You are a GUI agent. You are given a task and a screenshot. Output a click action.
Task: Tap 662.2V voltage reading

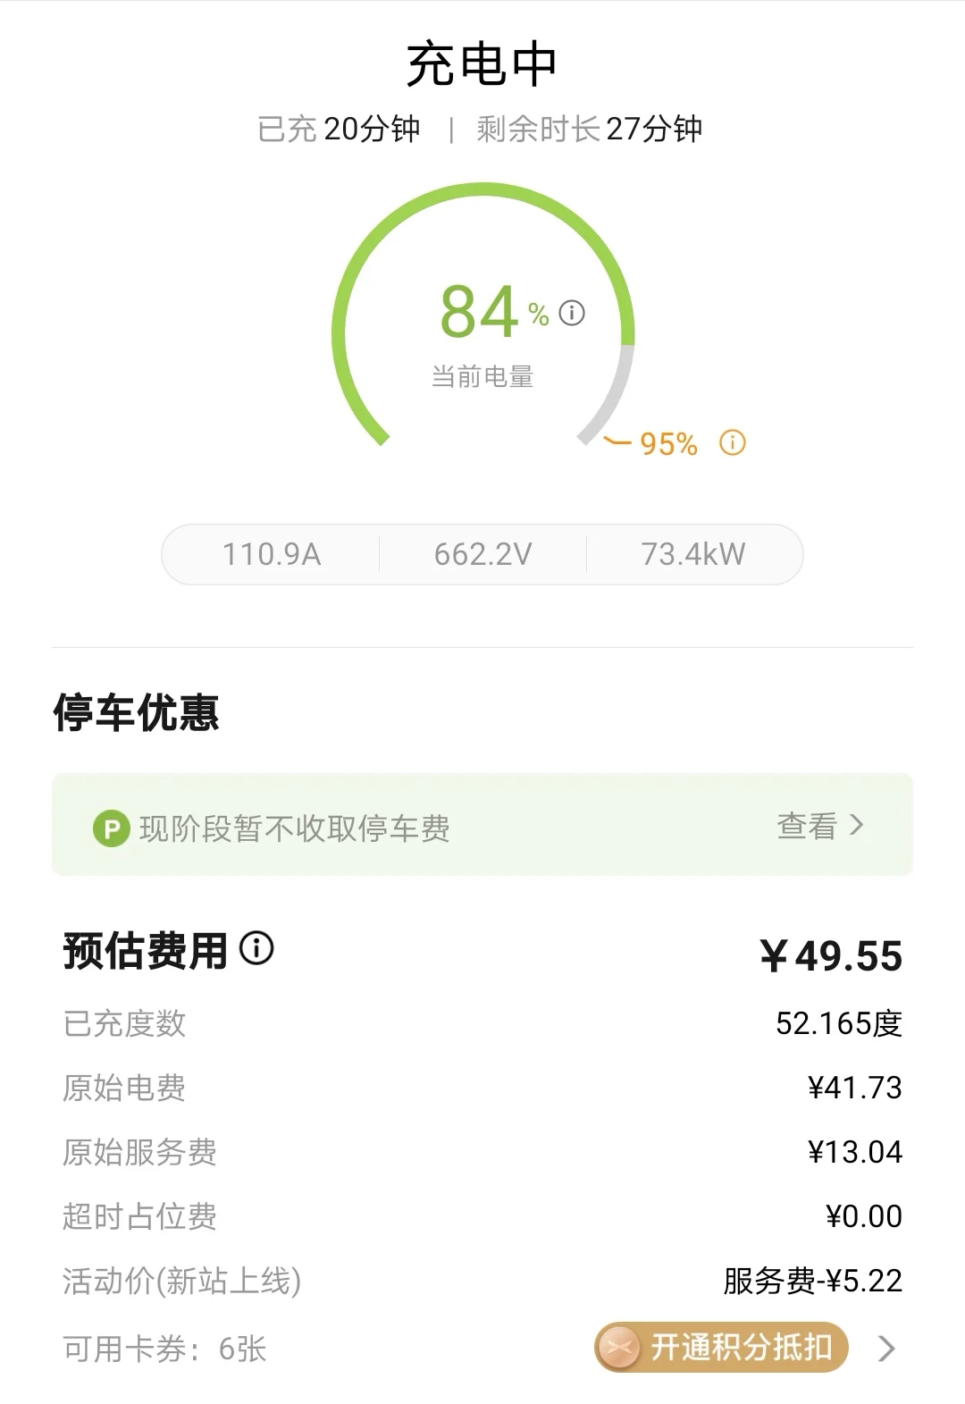(482, 554)
